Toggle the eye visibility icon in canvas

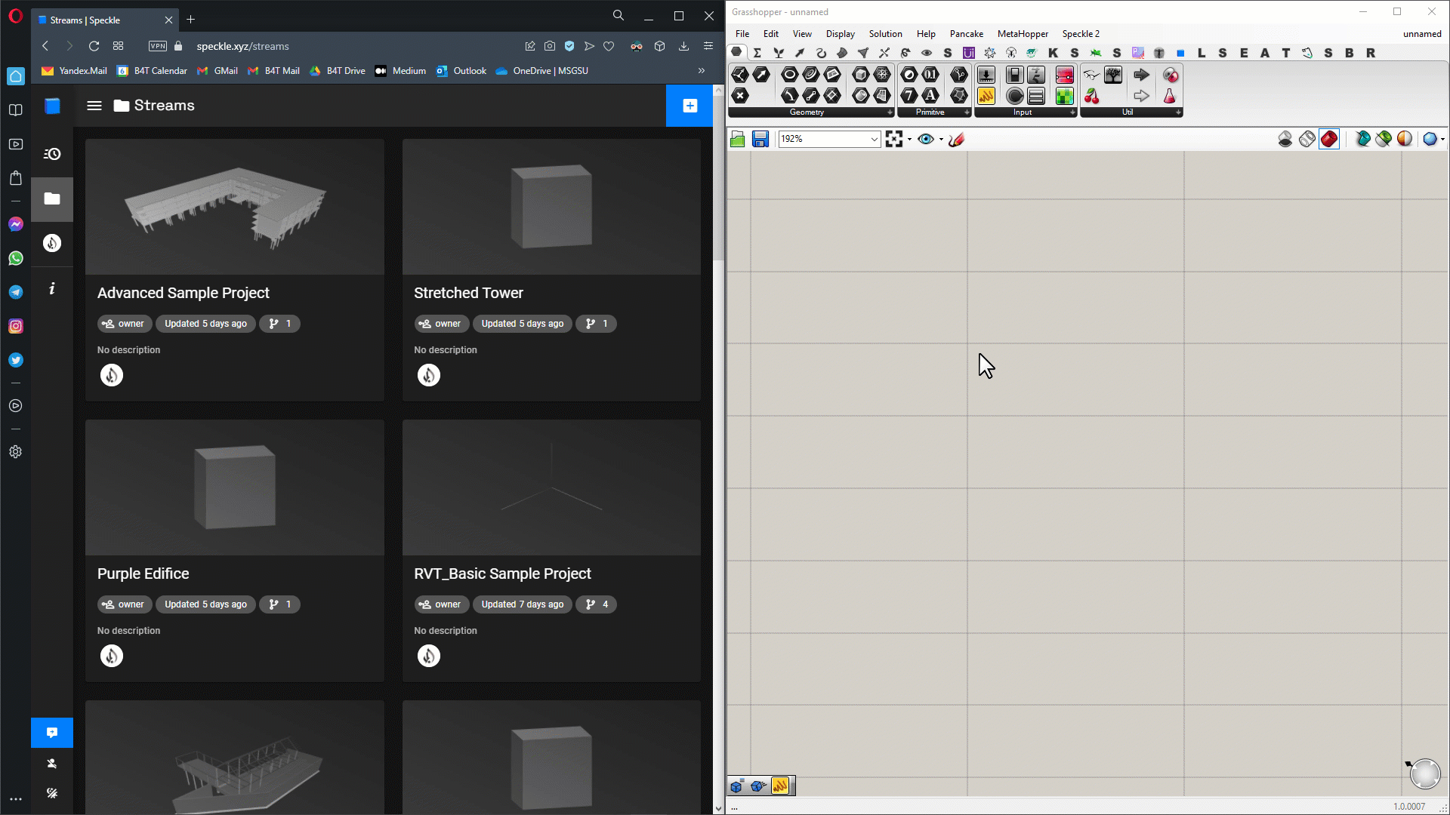coord(924,140)
